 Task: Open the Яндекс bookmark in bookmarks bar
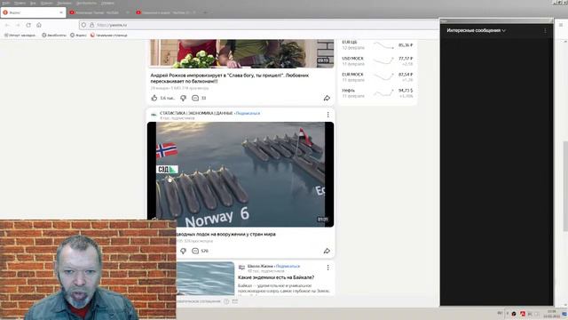[x=78, y=36]
